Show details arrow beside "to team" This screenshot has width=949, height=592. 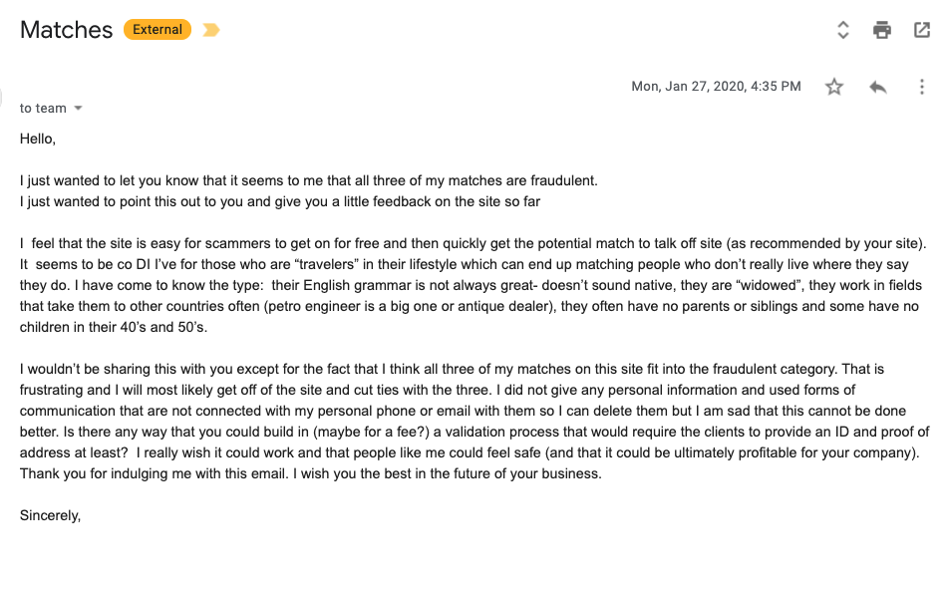coord(78,109)
